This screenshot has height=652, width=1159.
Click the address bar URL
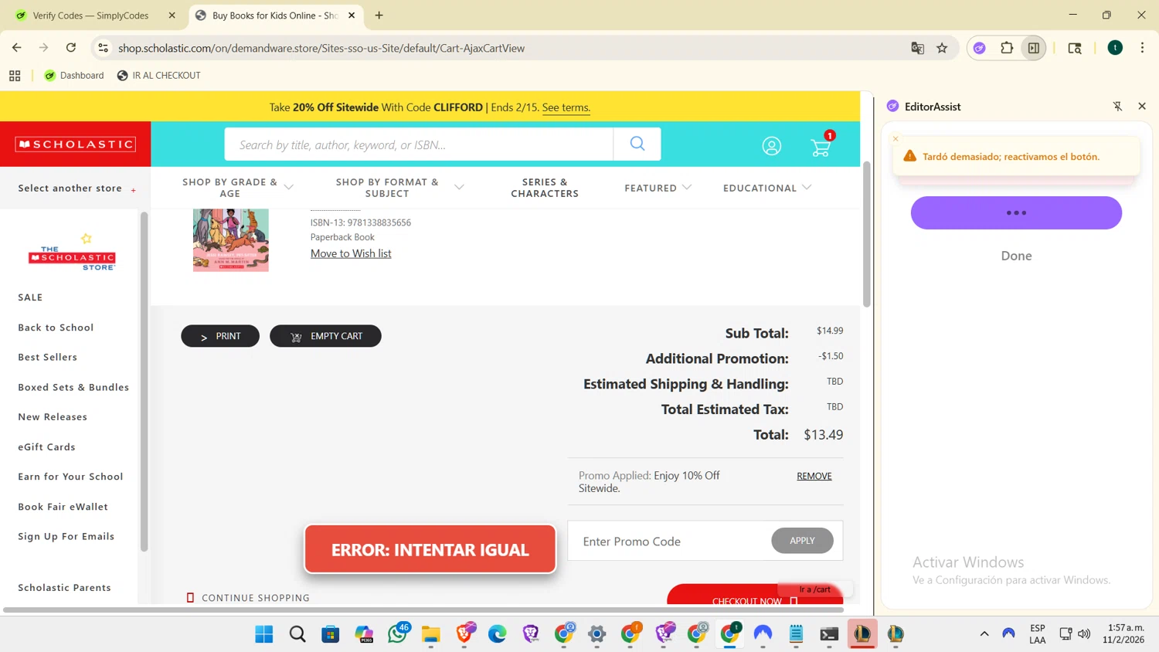point(321,48)
